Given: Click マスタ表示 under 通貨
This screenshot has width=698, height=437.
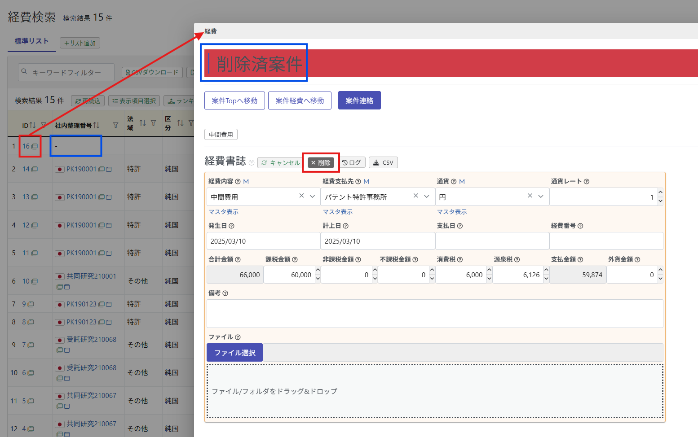Looking at the screenshot, I should [452, 212].
